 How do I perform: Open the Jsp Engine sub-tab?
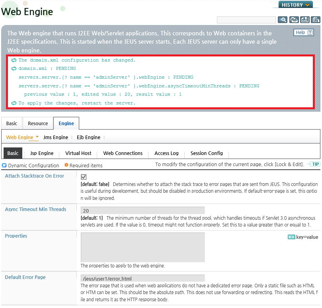point(42,153)
